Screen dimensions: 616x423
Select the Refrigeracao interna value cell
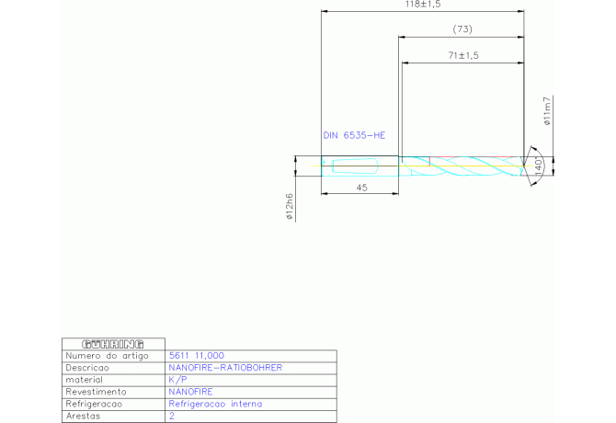[x=215, y=404]
